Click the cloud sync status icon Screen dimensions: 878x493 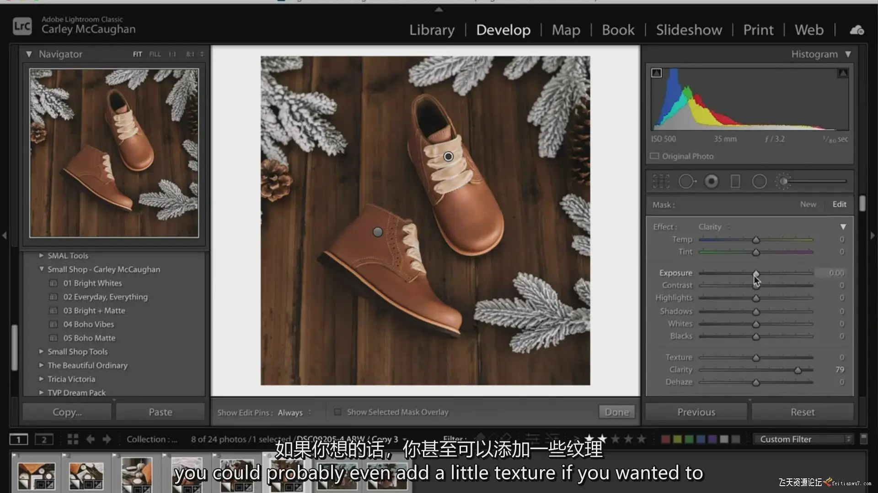click(x=857, y=30)
